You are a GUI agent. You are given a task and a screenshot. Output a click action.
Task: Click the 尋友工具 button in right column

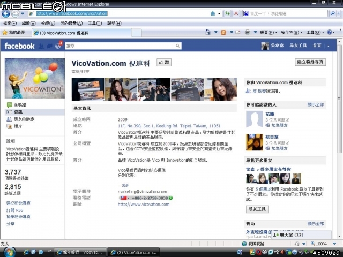click(x=257, y=209)
